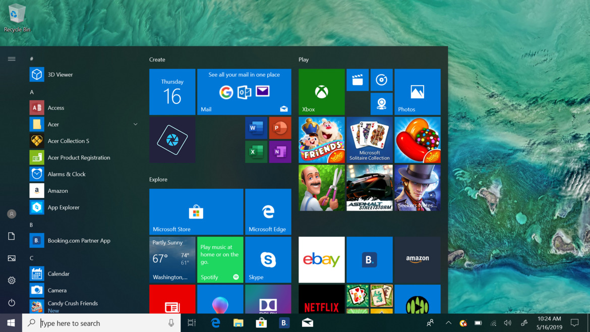The height and width of the screenshot is (332, 590).
Task: Launch Candy Crush Friends tile
Action: [x=322, y=140]
